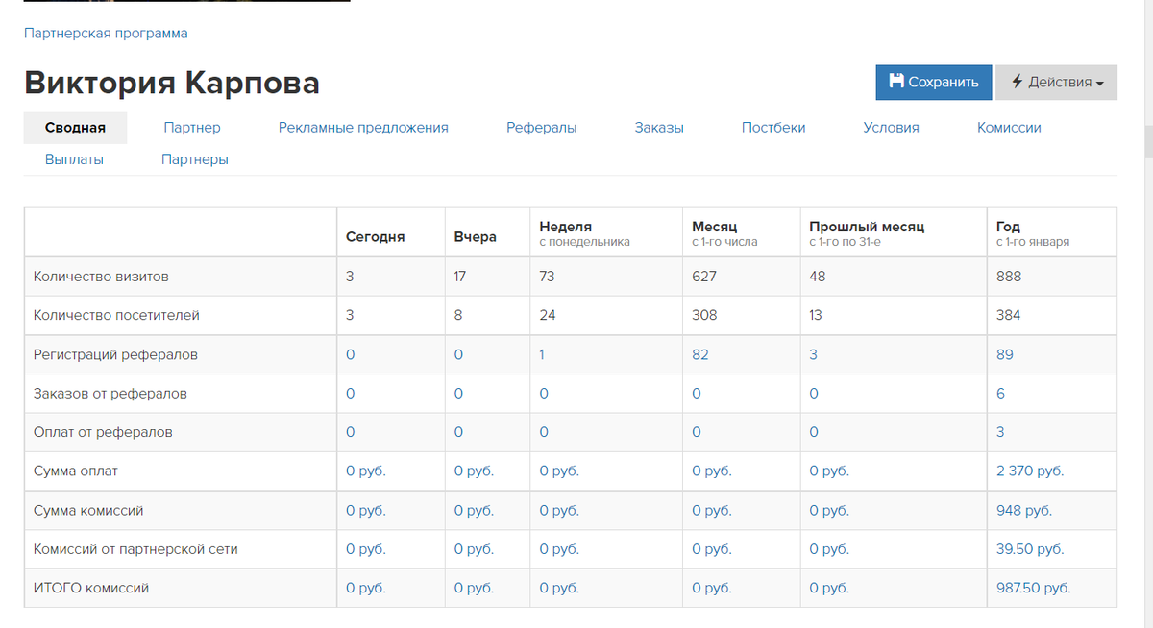Open monthly referral registrations value 82
This screenshot has width=1153, height=628.
700,354
